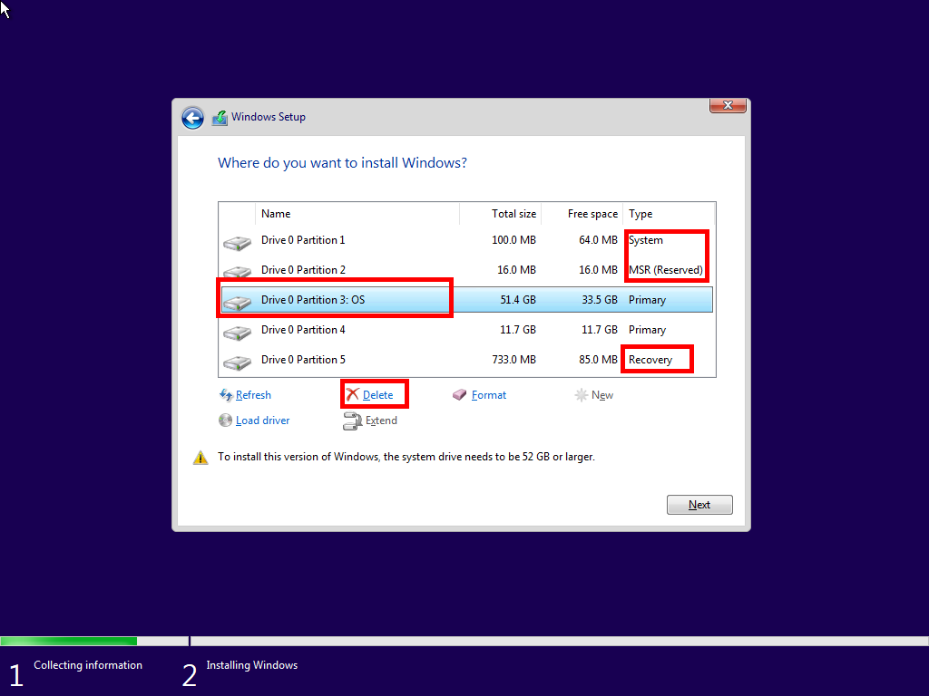Click the Refresh arrows icon

[226, 395]
